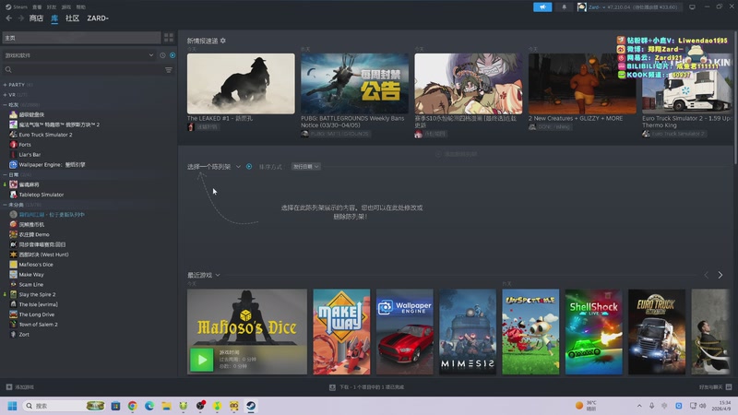Open the 帮助 (Help) menu

click(x=81, y=7)
